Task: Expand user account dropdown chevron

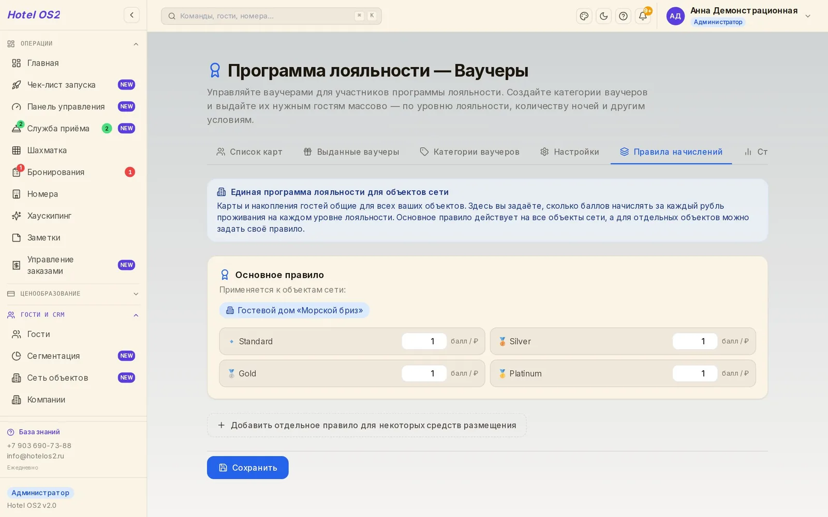Action: coord(808,16)
